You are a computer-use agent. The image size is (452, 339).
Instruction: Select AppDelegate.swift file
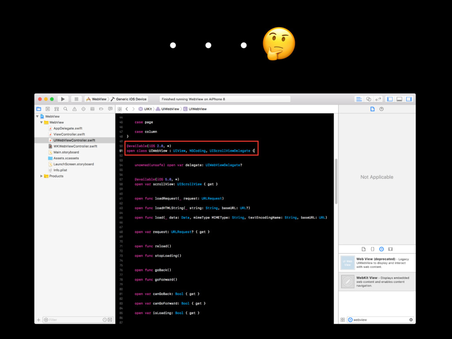[x=68, y=128]
